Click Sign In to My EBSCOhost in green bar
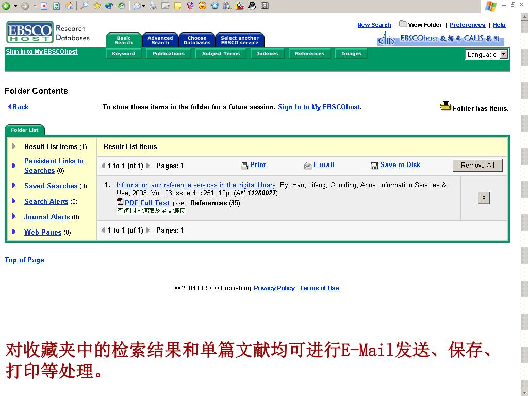The width and height of the screenshot is (528, 396). [x=42, y=52]
